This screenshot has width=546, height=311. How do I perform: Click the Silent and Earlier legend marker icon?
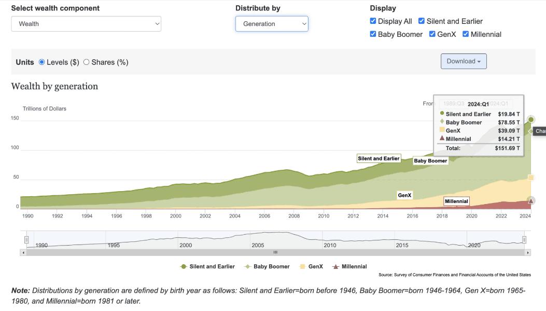(184, 266)
